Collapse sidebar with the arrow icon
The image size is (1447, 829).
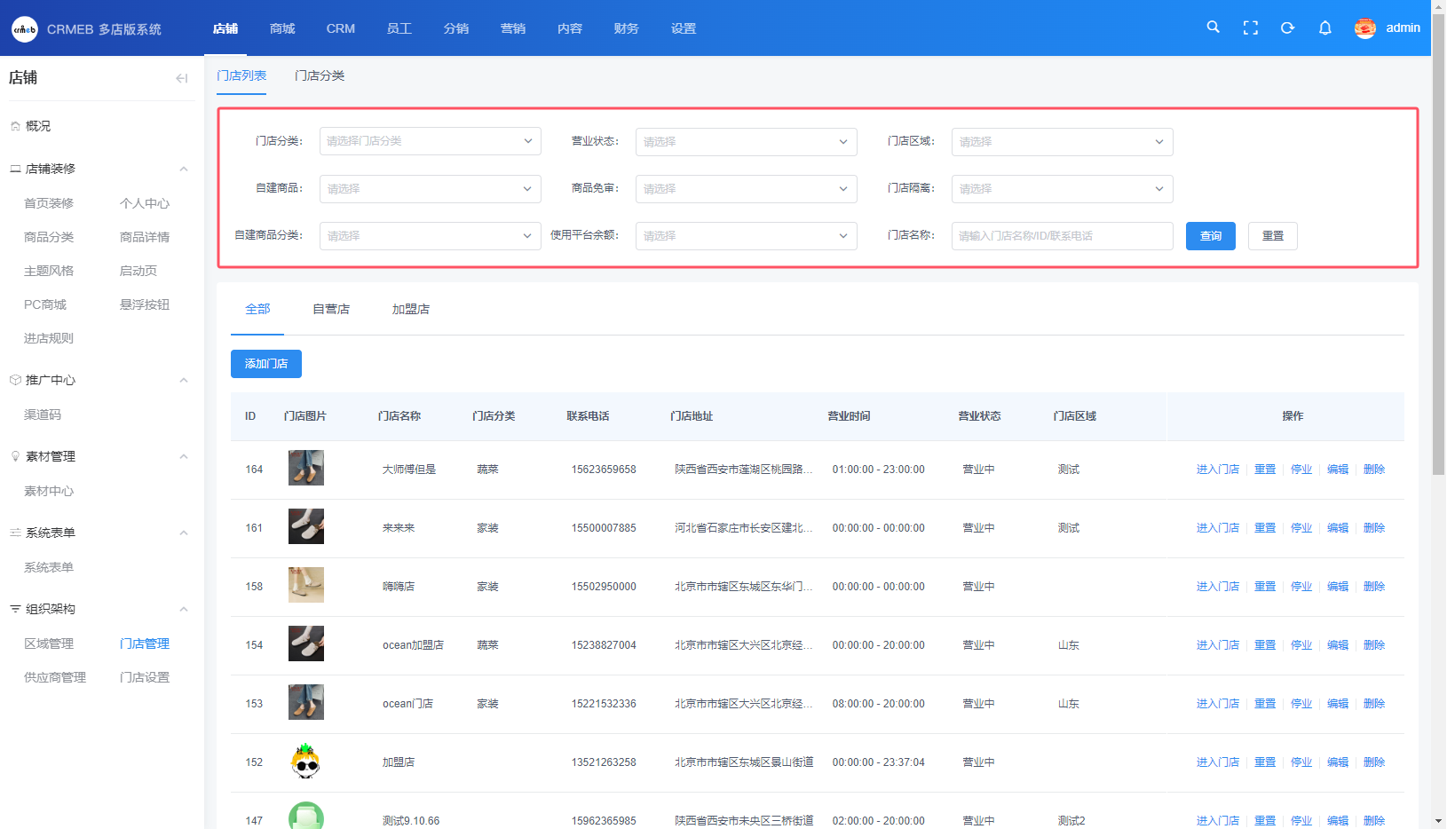[182, 78]
